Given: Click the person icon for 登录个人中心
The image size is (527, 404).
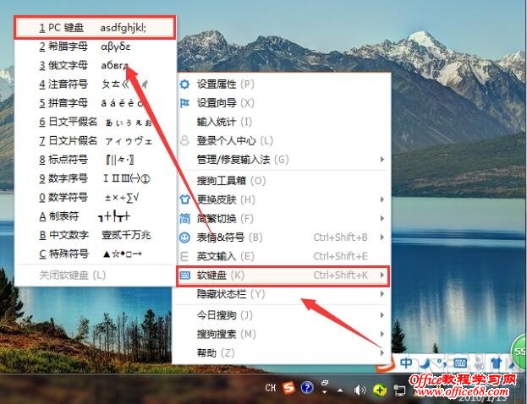Looking at the screenshot, I should pyautogui.click(x=184, y=140).
